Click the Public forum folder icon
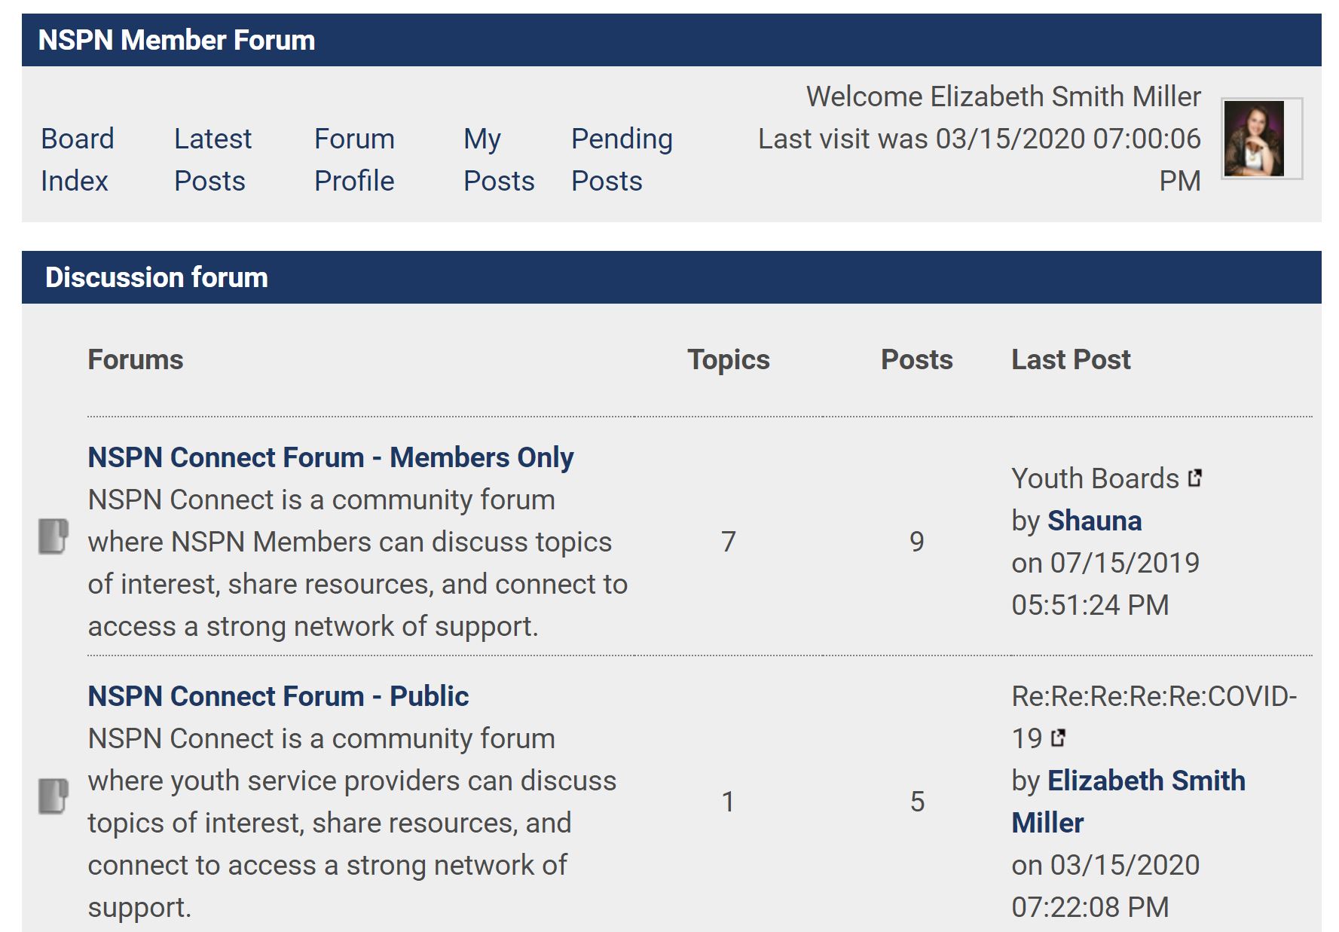Screen dimensions: 1339x932 tap(53, 796)
